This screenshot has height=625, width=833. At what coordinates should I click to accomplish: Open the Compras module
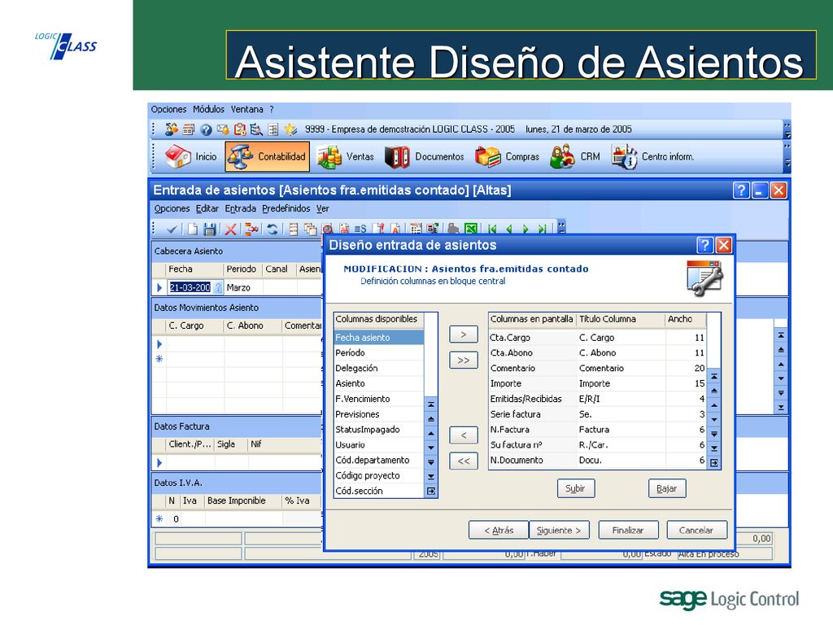click(508, 157)
